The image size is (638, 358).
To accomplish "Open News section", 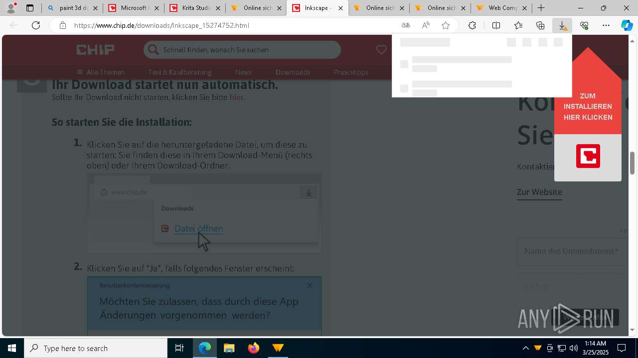I will (x=243, y=72).
